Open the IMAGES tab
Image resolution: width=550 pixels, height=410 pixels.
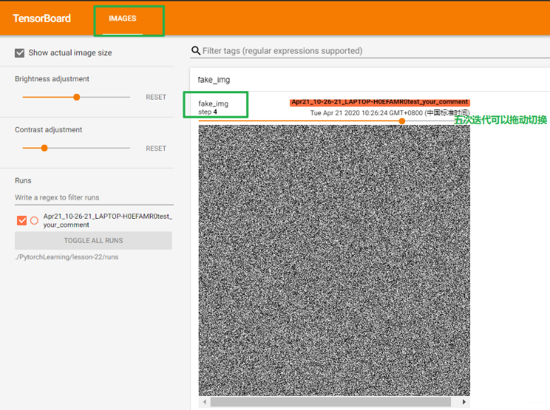tap(122, 18)
